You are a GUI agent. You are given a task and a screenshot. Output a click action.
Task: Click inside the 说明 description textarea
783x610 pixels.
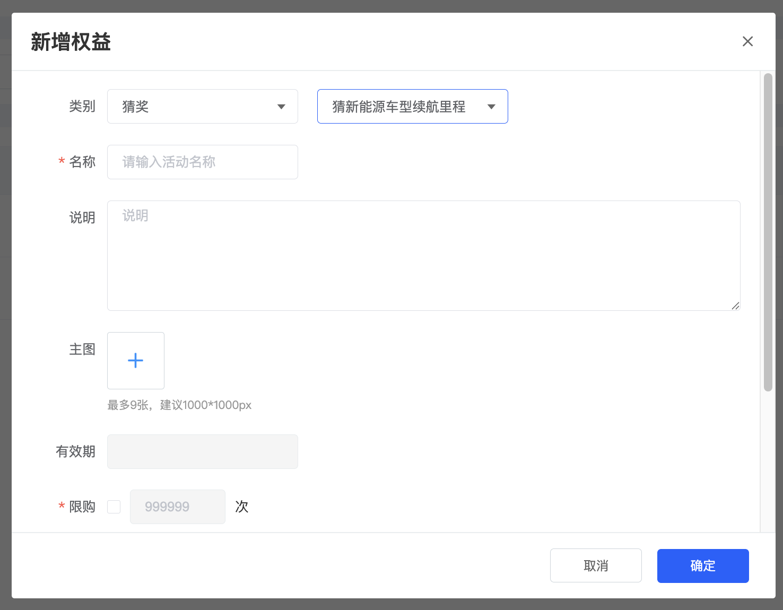(423, 255)
